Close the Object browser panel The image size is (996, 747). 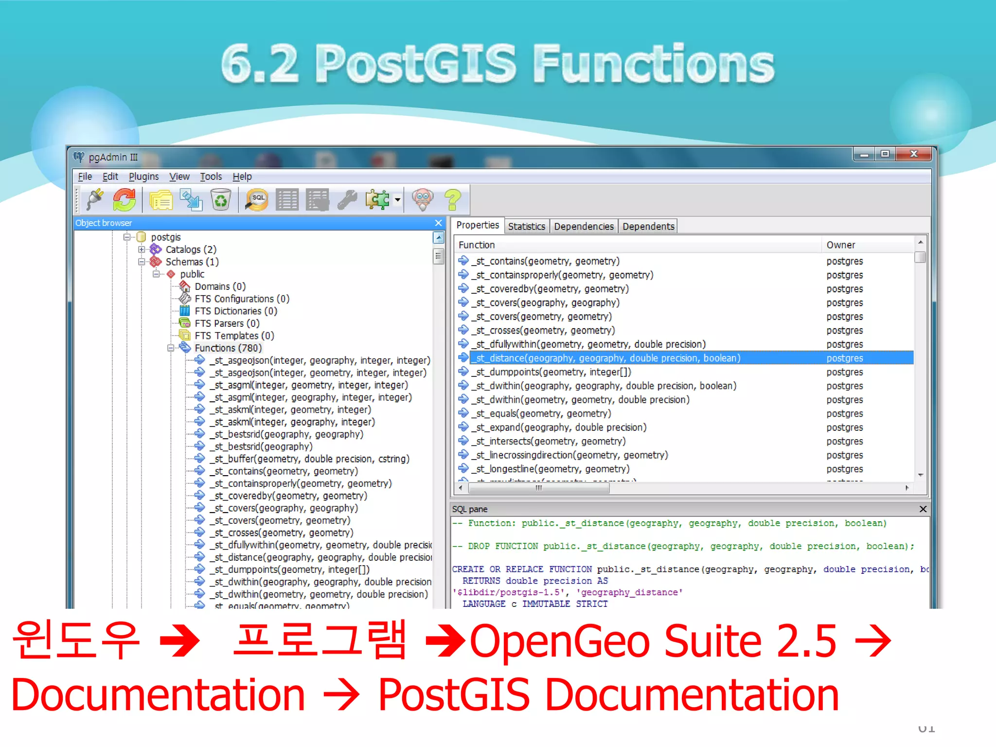(x=438, y=223)
